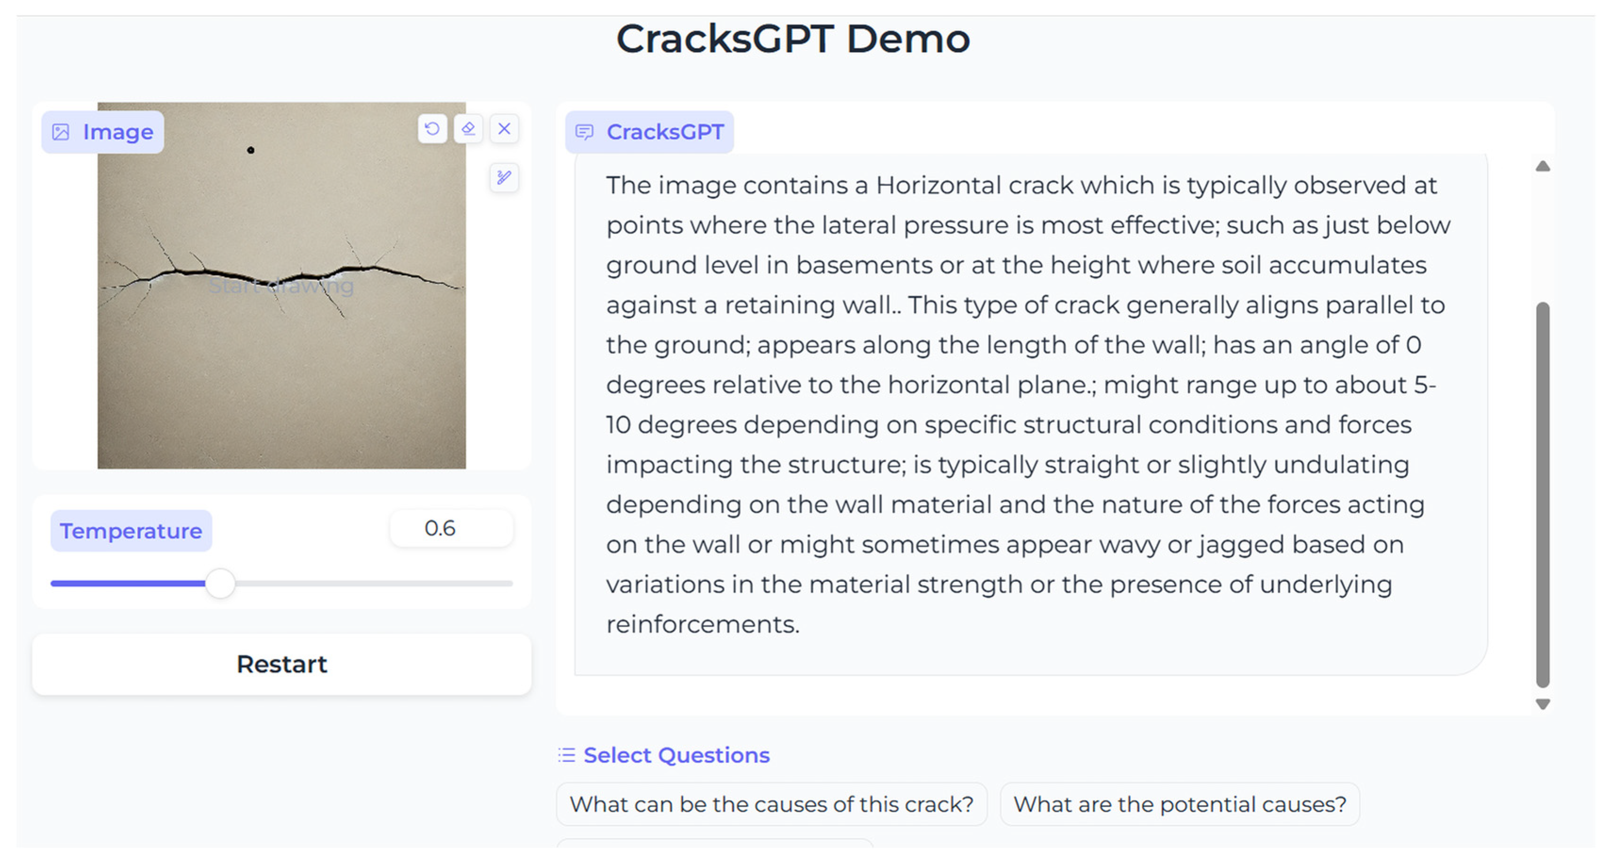Image resolution: width=1611 pixels, height=865 pixels.
Task: Click the Select Questions list icon
Action: point(566,755)
